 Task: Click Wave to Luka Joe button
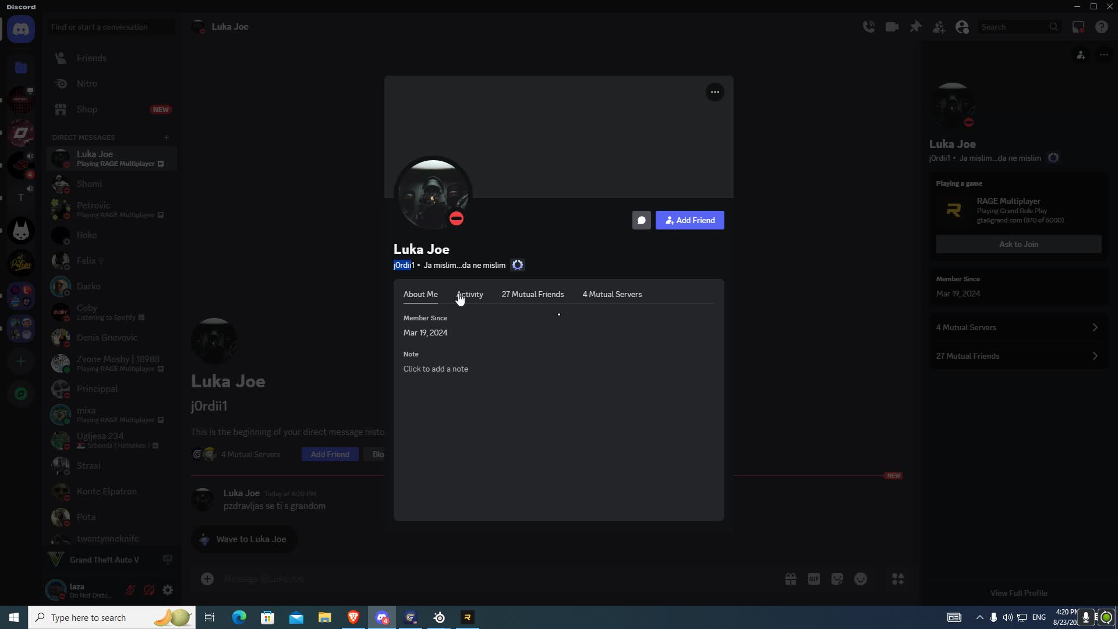[x=245, y=539]
